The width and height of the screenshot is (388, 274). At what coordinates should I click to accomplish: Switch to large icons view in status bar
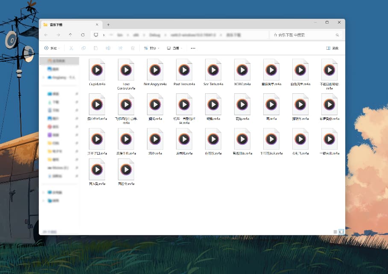(x=341, y=232)
